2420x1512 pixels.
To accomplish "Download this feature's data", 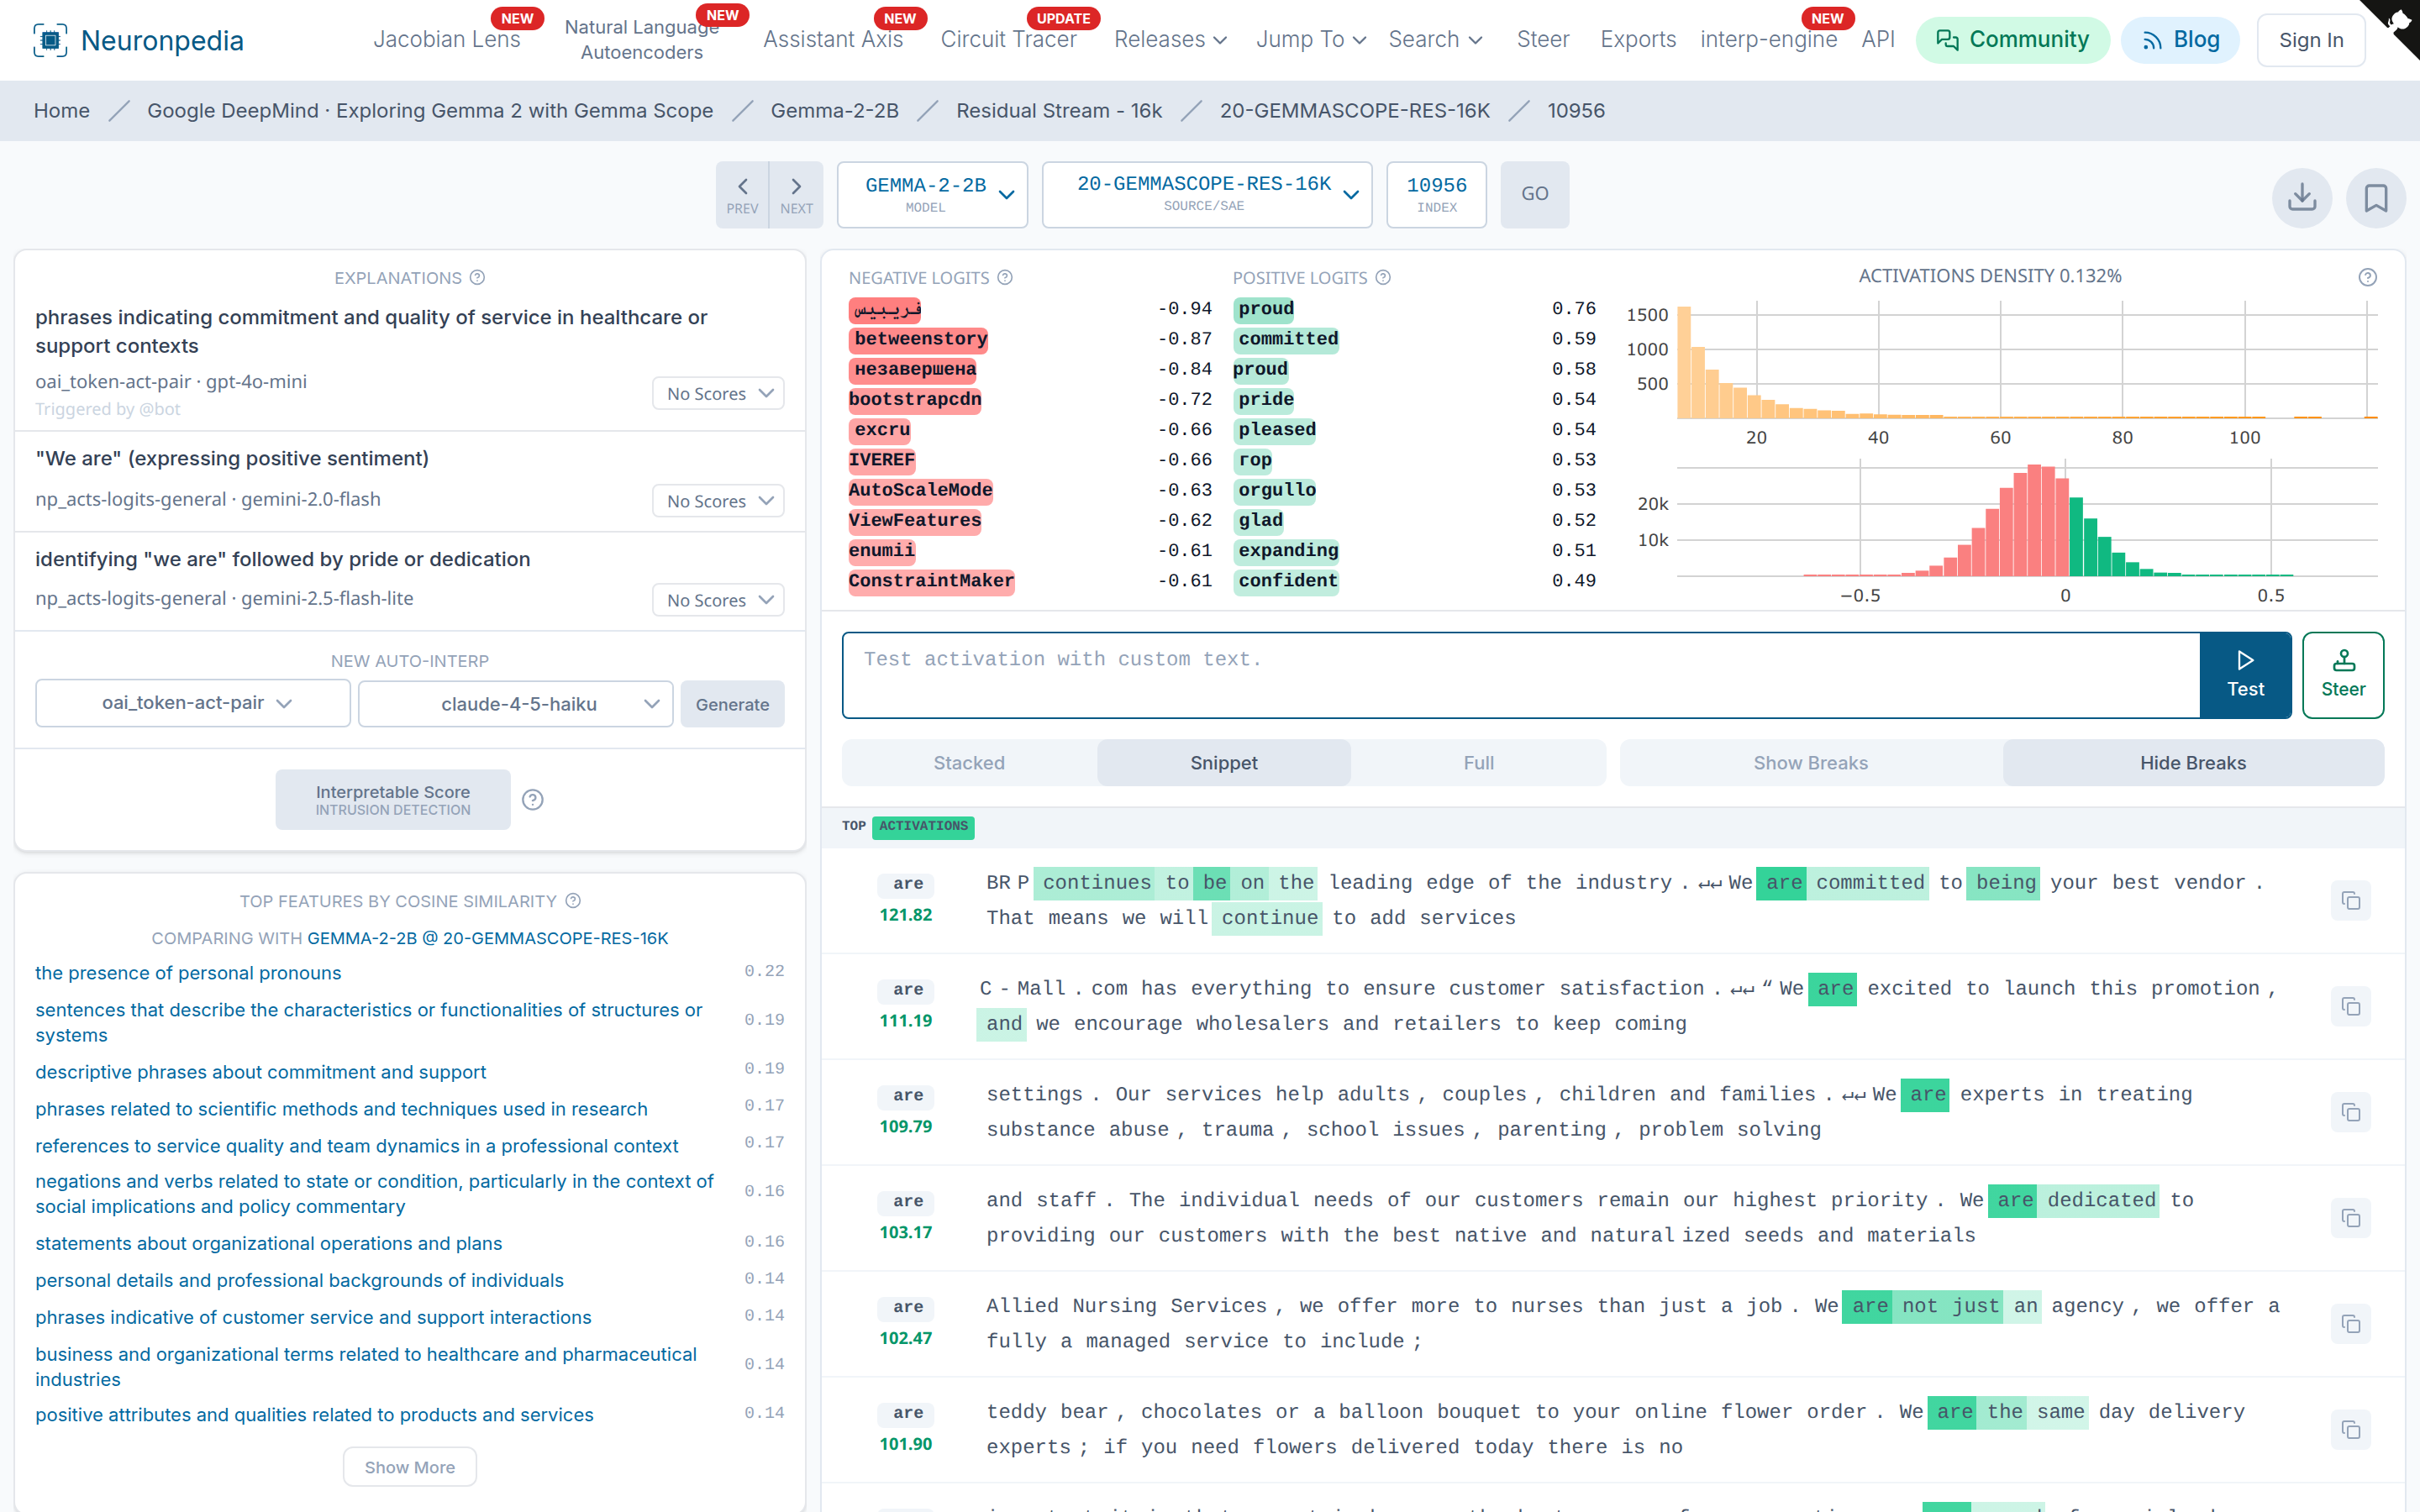I will point(2301,197).
